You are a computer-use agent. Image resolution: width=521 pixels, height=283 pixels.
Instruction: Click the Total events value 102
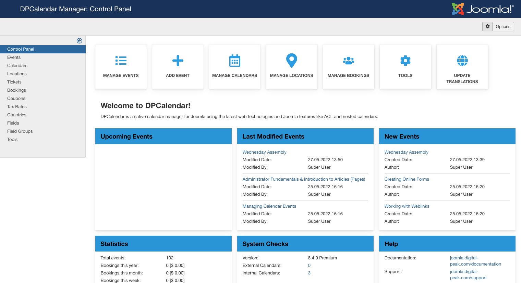click(170, 258)
